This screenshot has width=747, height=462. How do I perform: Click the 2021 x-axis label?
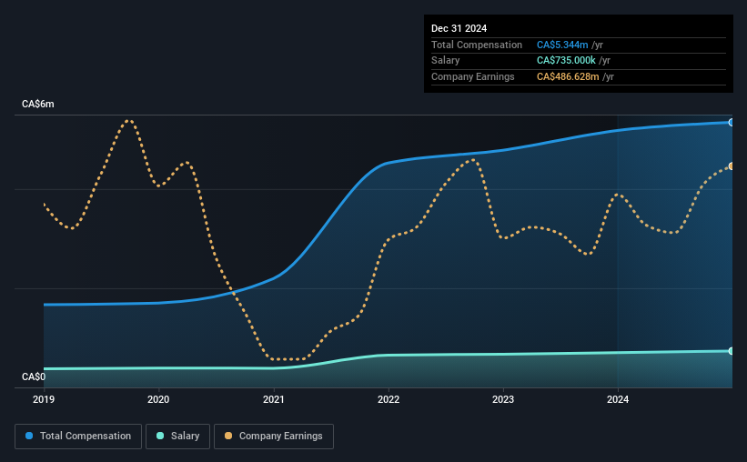(x=274, y=399)
